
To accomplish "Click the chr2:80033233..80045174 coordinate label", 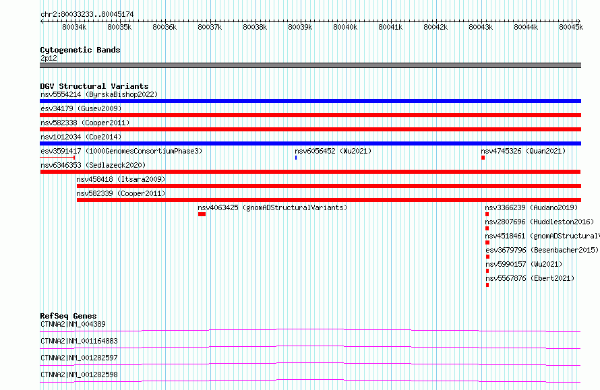I will point(87,14).
